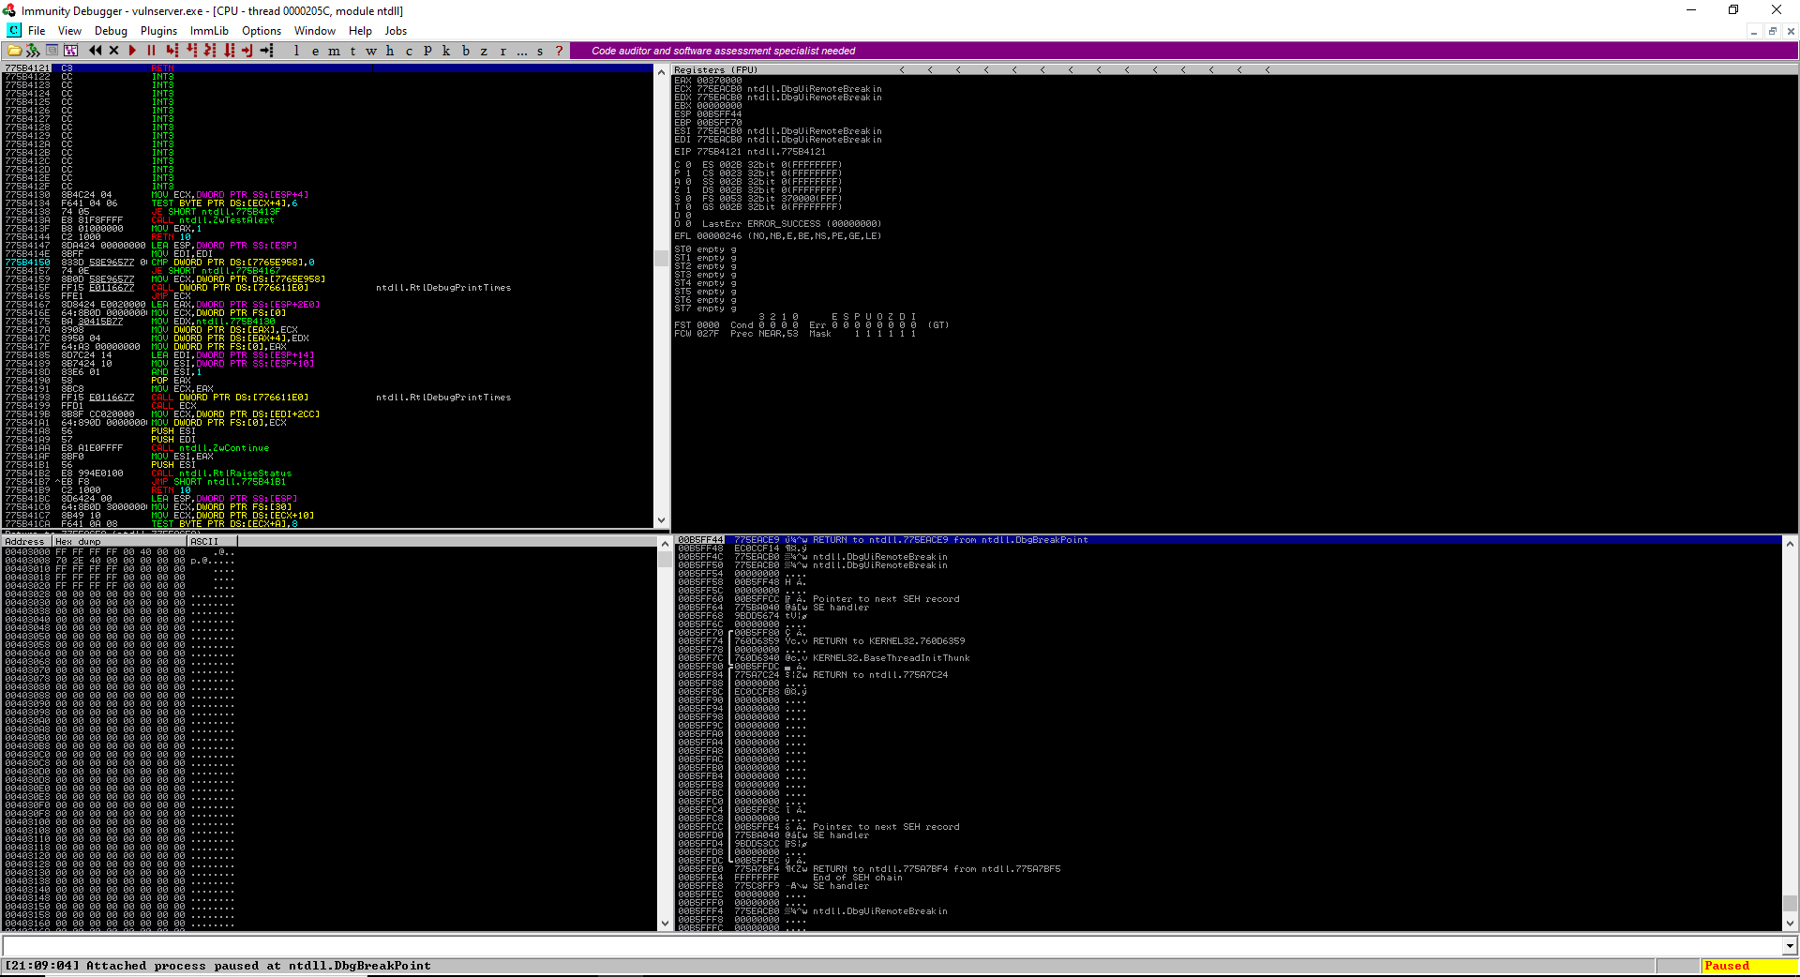
Task: Open Patches window with 'P' icon
Action: point(427,51)
